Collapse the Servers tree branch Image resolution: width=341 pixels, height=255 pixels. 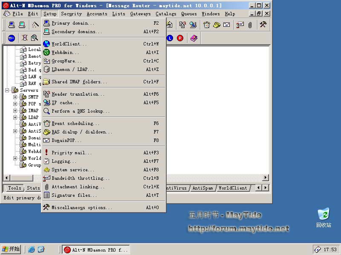point(7,90)
